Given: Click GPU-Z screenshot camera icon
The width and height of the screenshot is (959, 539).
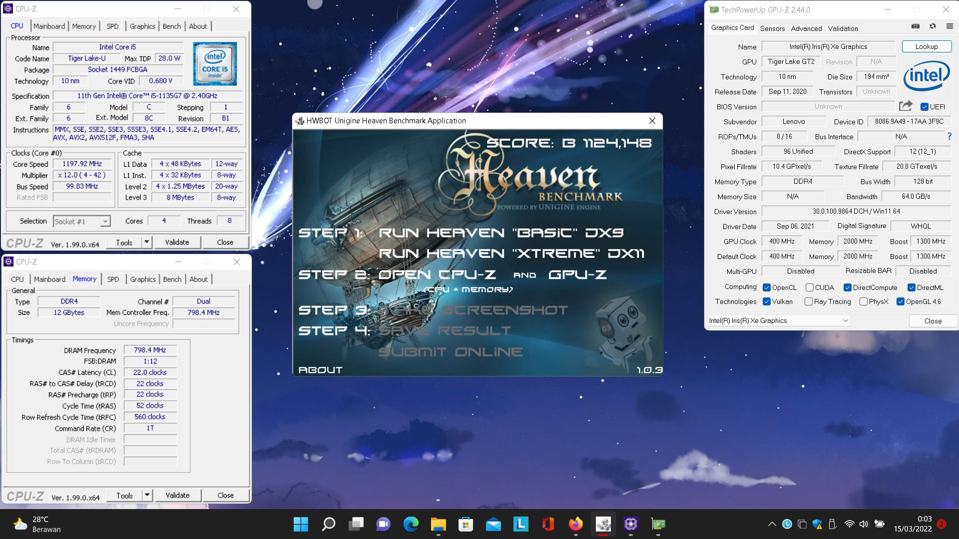Looking at the screenshot, I should (x=916, y=26).
